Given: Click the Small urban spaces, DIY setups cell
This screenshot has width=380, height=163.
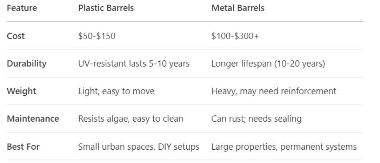Looking at the screenshot, I should point(139,147).
